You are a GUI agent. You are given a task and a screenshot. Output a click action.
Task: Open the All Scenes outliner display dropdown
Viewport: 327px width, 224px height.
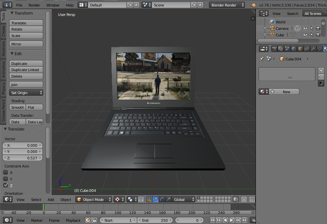(314, 14)
